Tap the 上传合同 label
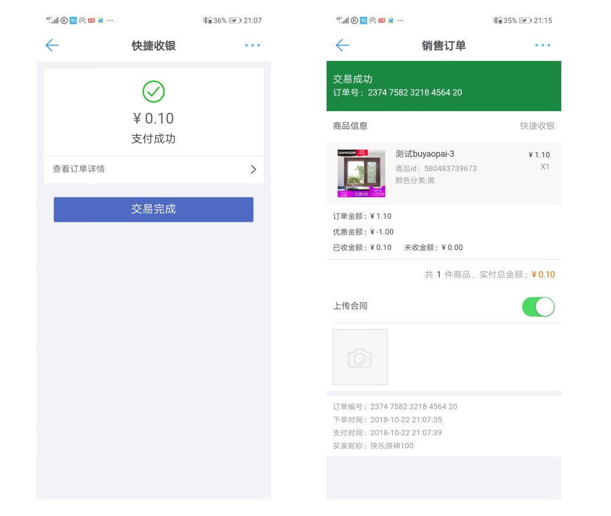The height and width of the screenshot is (516, 611). click(350, 306)
